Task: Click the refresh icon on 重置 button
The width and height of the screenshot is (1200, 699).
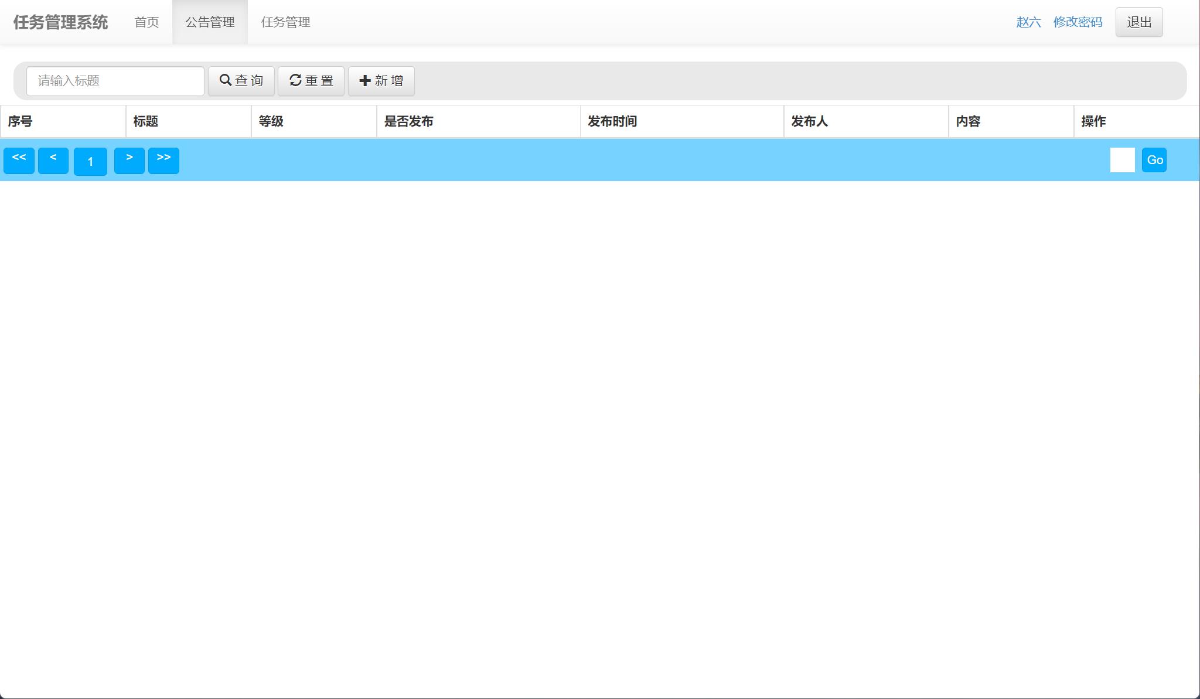Action: [295, 80]
